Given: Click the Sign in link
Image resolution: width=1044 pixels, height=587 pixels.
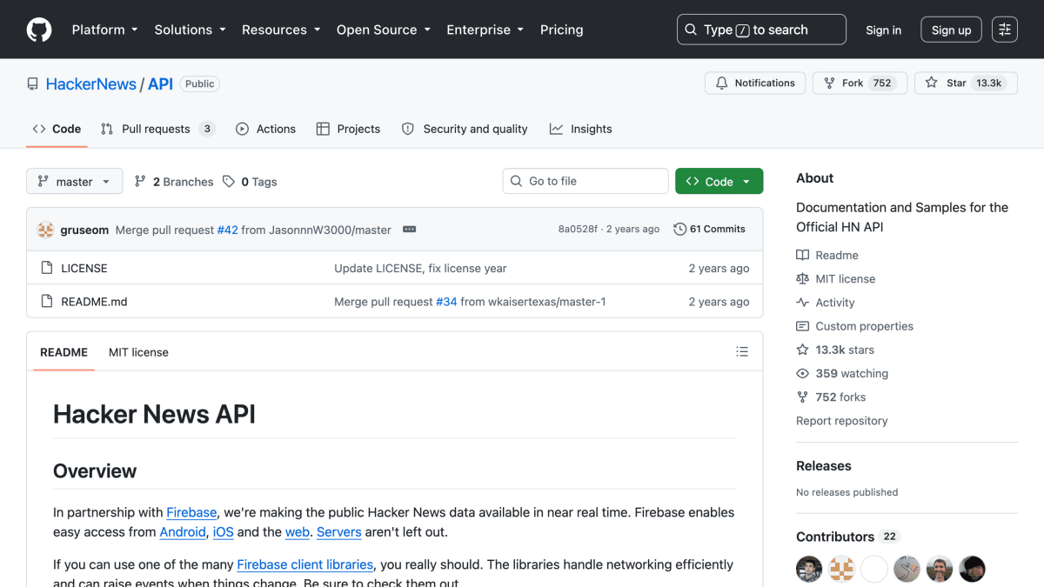Looking at the screenshot, I should pos(883,30).
